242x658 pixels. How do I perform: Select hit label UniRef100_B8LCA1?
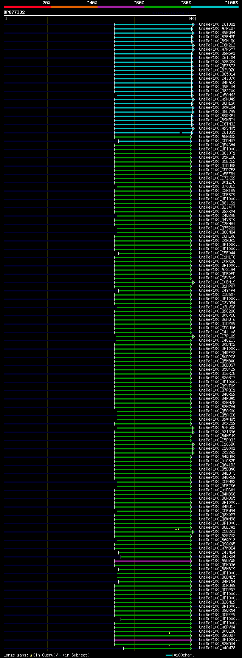click(x=217, y=528)
